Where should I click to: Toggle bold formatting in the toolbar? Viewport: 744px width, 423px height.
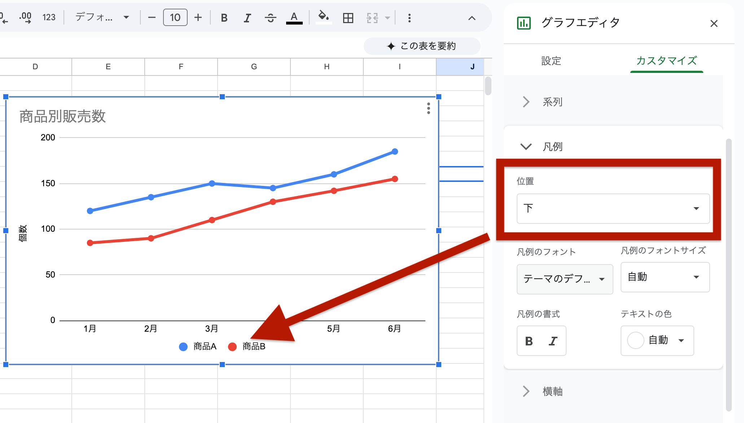click(x=224, y=18)
